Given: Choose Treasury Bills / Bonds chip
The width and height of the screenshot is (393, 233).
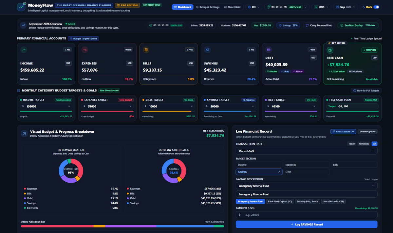Looking at the screenshot, I should [308, 202].
